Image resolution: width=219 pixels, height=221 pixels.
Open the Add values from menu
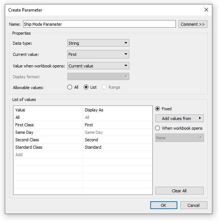pyautogui.click(x=179, y=119)
